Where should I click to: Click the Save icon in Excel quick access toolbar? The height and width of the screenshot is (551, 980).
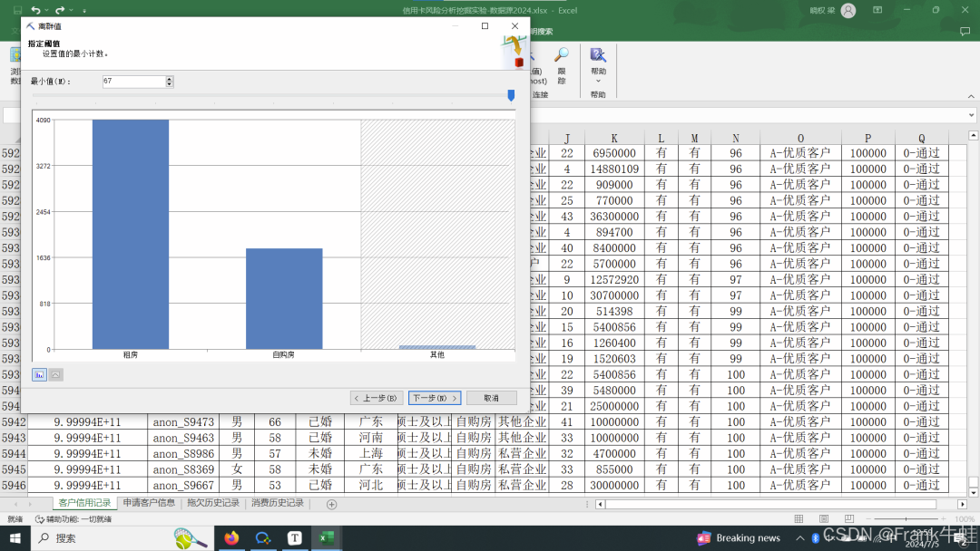pyautogui.click(x=17, y=10)
